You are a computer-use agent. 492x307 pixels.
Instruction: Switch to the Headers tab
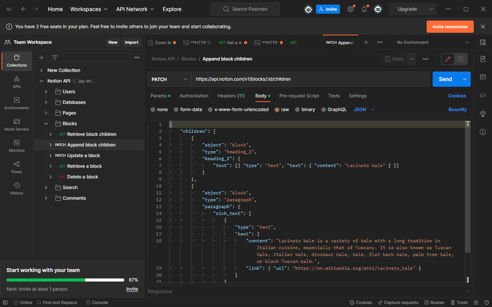(x=231, y=96)
